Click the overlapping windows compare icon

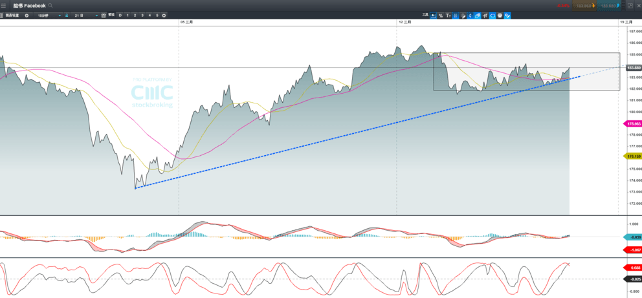[x=478, y=16]
